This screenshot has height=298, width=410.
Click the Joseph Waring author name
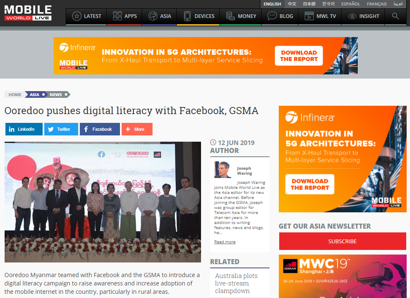pos(244,171)
